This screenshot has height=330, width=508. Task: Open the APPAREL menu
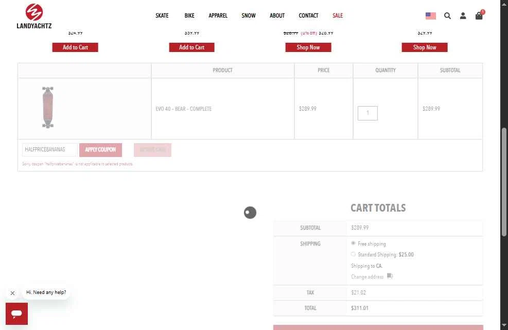(x=218, y=15)
